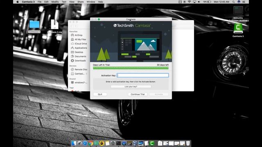
Task: Open the clapperboard video app in Dock
Action: [129, 143]
